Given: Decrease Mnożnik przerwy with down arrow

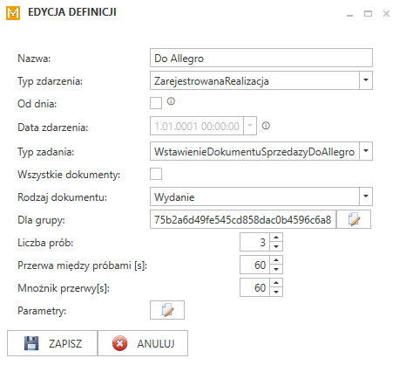Looking at the screenshot, I should click(x=276, y=292).
